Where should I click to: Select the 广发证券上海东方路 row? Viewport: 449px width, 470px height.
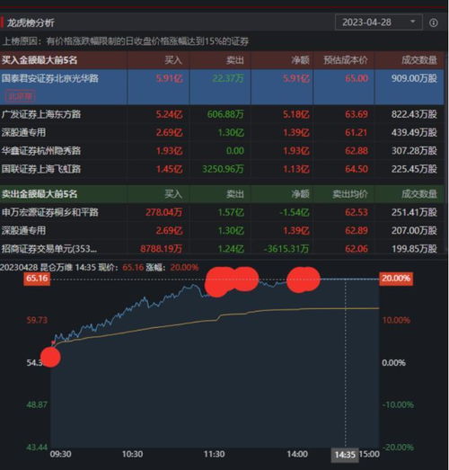point(222,114)
